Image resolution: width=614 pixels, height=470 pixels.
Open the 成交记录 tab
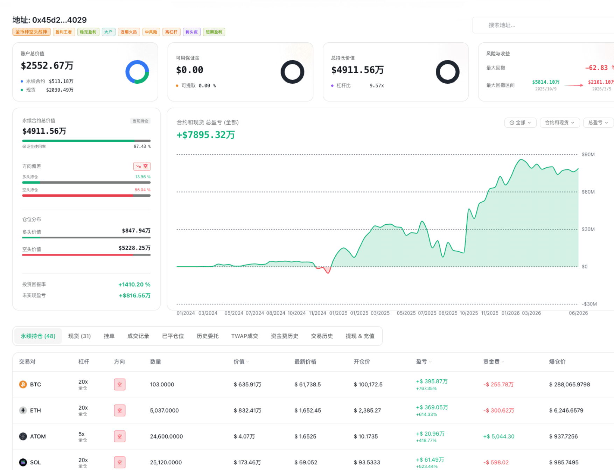(138, 336)
